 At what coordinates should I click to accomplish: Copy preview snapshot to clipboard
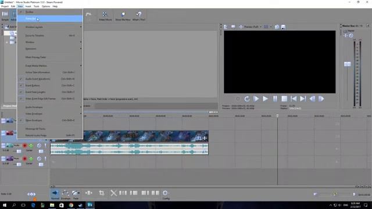pos(277,27)
